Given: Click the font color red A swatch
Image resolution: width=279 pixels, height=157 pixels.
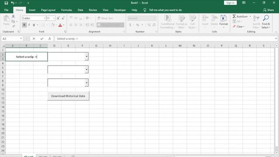Looking at the screenshot, I should click(60, 25).
